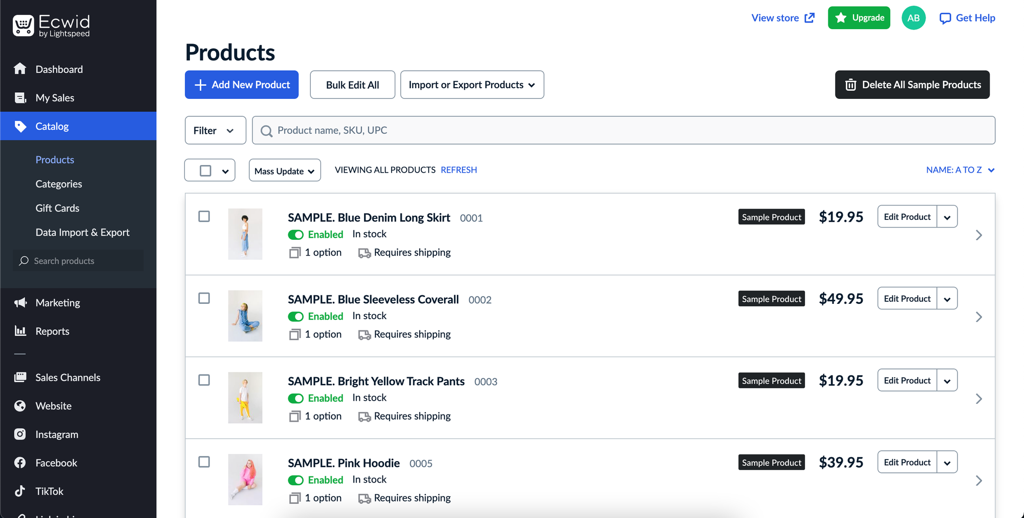Expand Blue Sleeveless Coverall row chevron
Screen dimensions: 1024x518
(978, 317)
